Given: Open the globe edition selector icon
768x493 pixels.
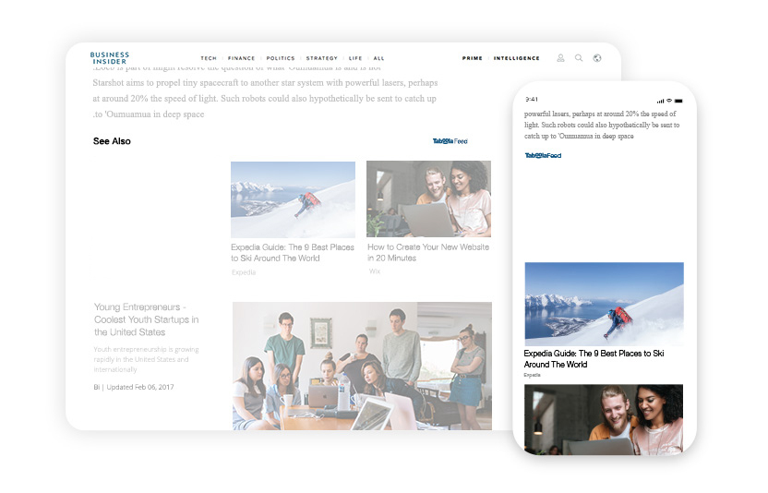Looking at the screenshot, I should pyautogui.click(x=597, y=58).
